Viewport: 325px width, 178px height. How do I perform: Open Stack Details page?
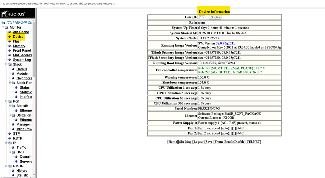coord(22,69)
